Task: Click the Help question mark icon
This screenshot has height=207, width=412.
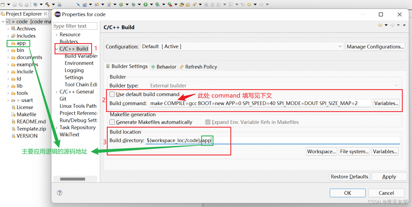Action: (x=60, y=193)
